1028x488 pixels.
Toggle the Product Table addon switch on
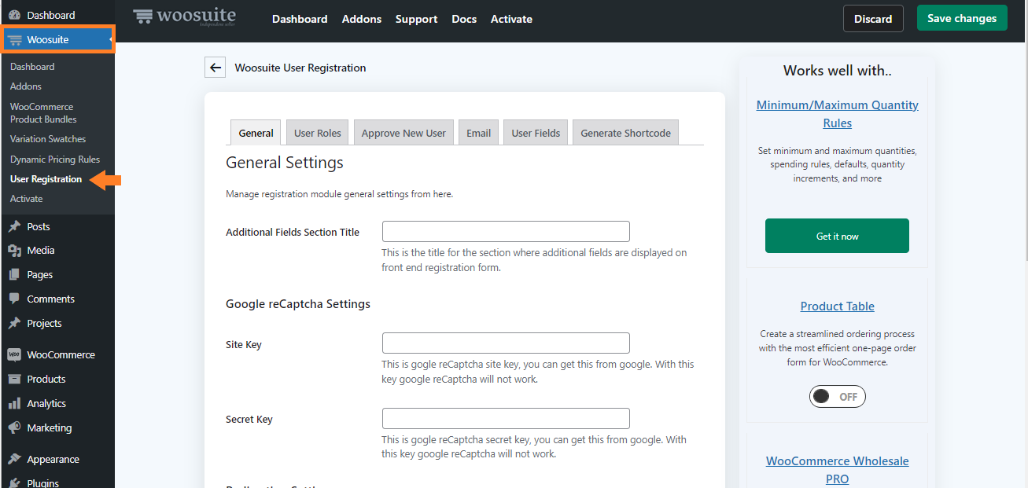(837, 397)
